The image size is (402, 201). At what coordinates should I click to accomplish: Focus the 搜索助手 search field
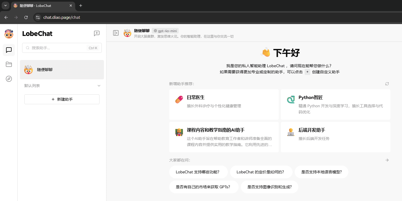point(62,48)
